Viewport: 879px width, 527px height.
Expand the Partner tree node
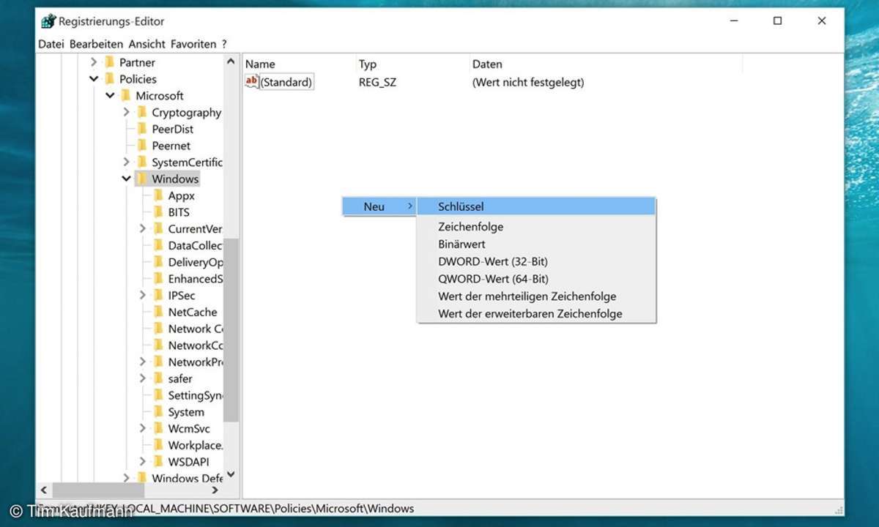[94, 63]
